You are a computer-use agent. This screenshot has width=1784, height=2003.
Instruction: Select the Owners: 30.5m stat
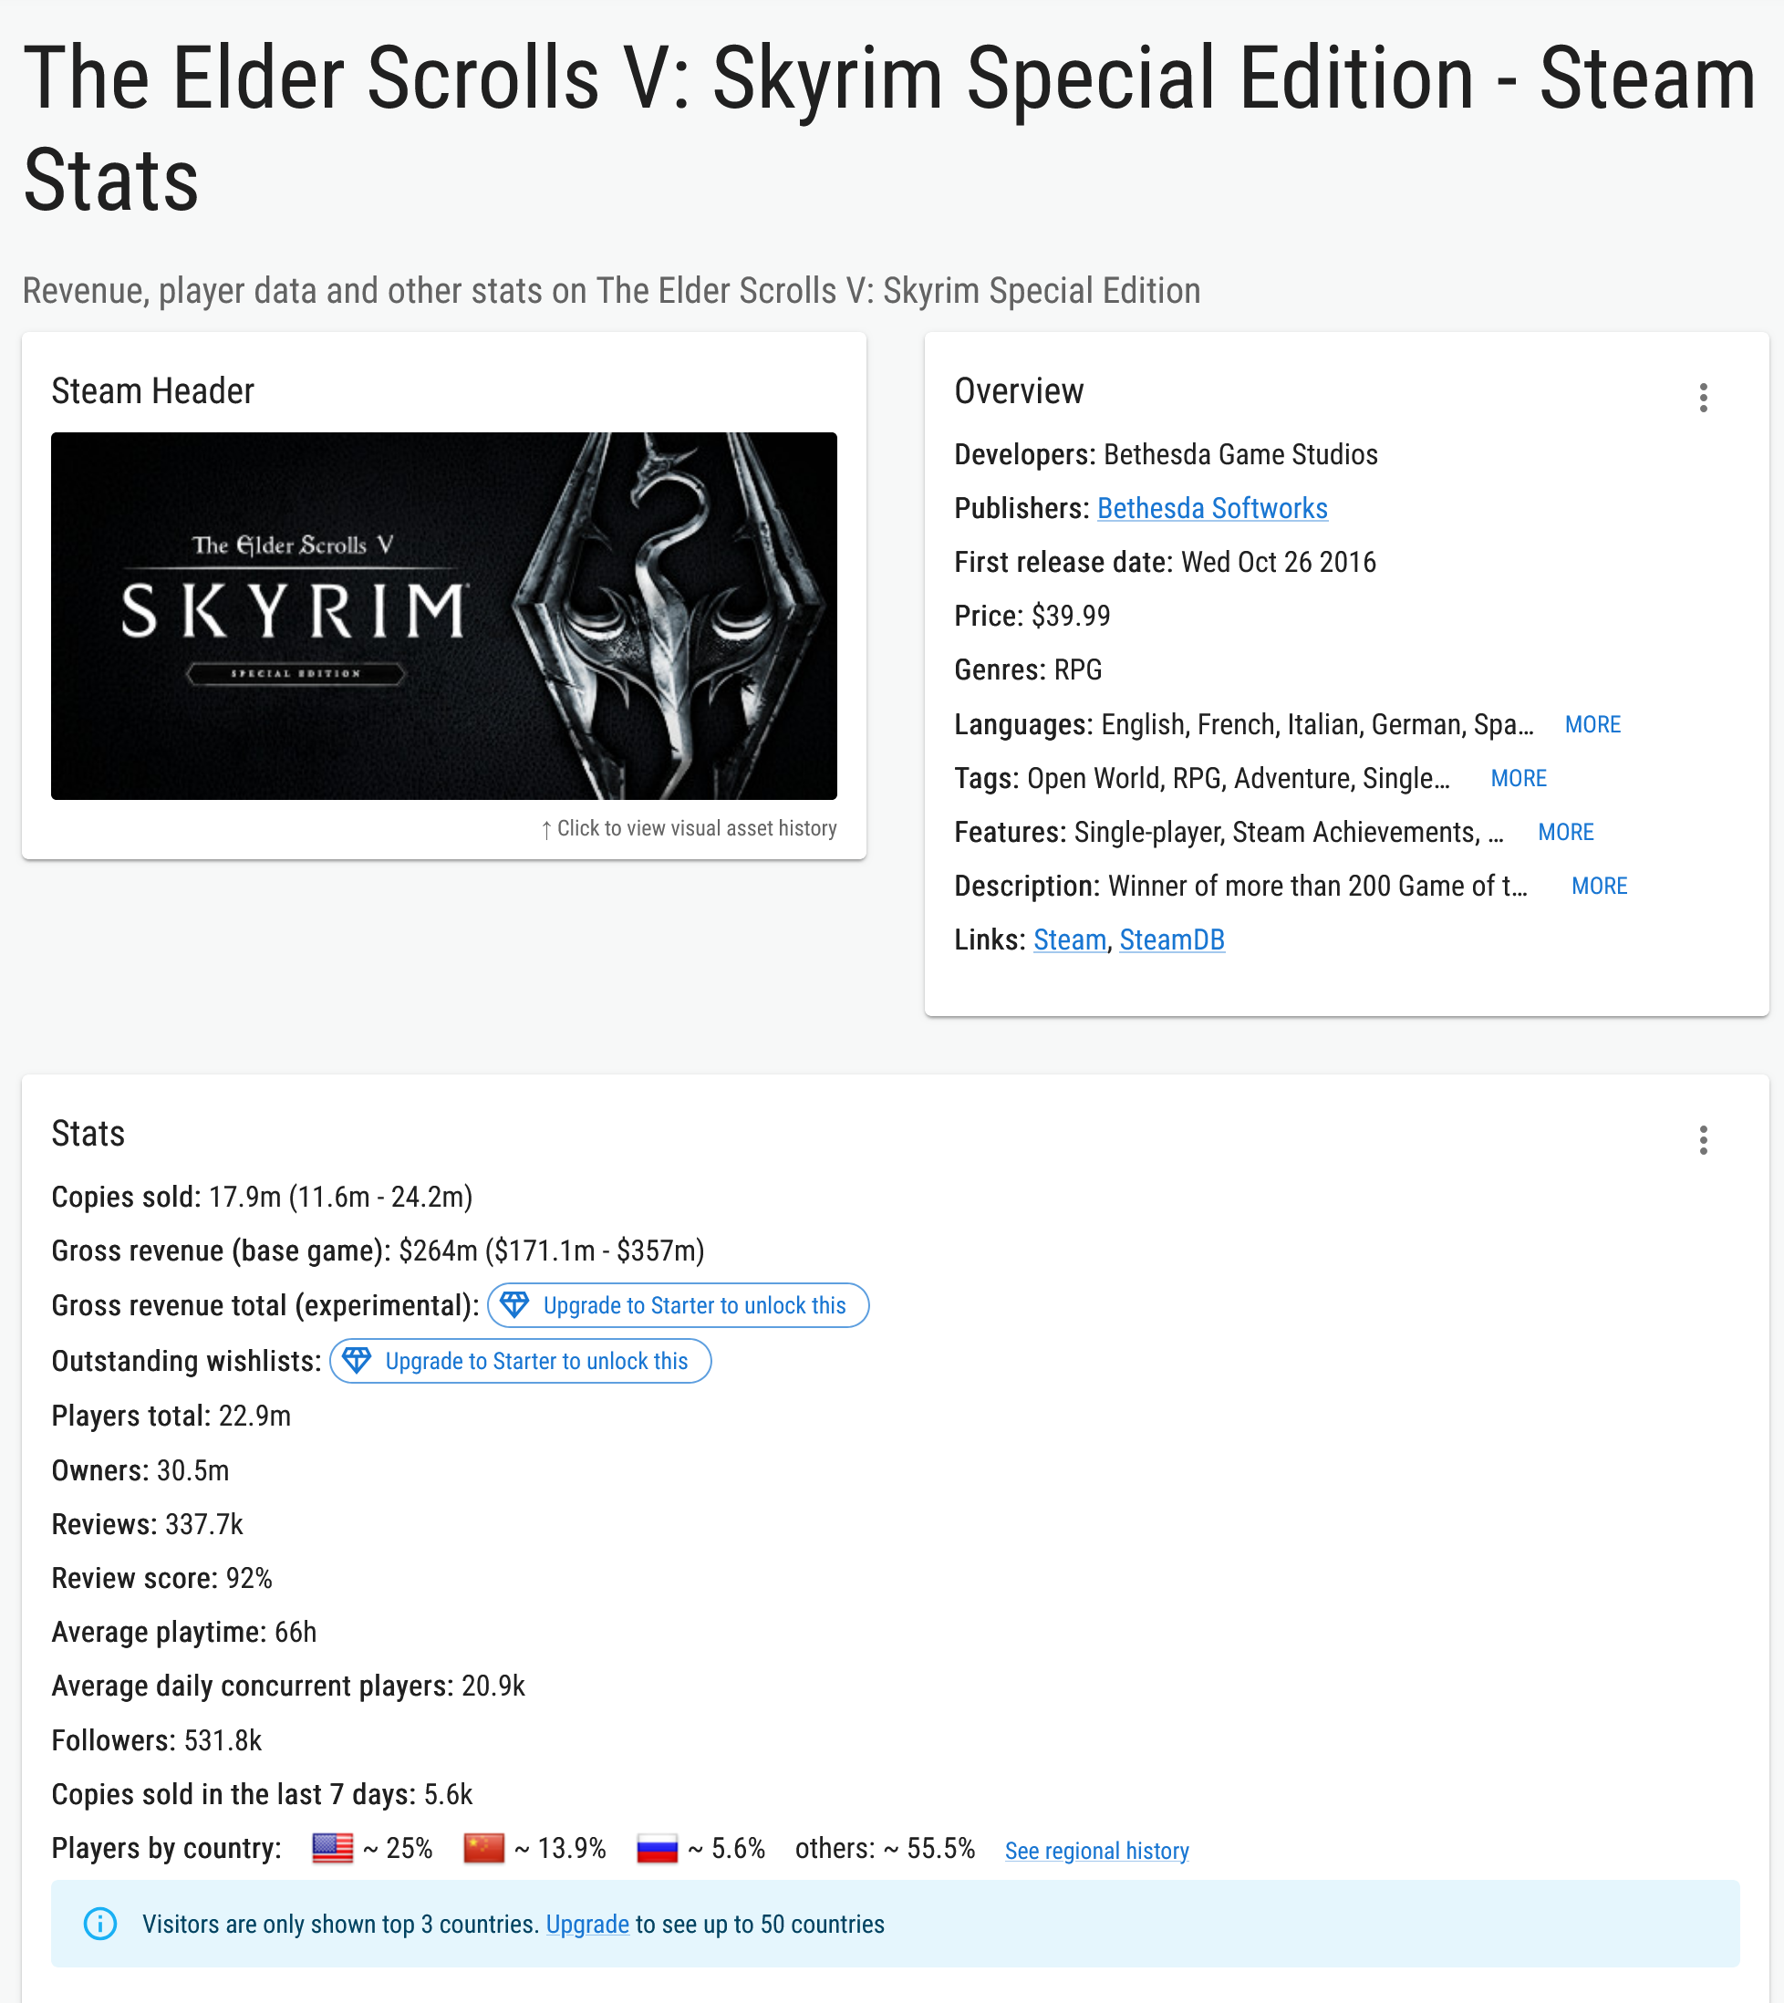140,1470
